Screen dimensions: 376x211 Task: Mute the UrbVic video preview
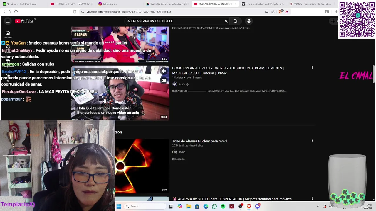pyautogui.click(x=164, y=71)
